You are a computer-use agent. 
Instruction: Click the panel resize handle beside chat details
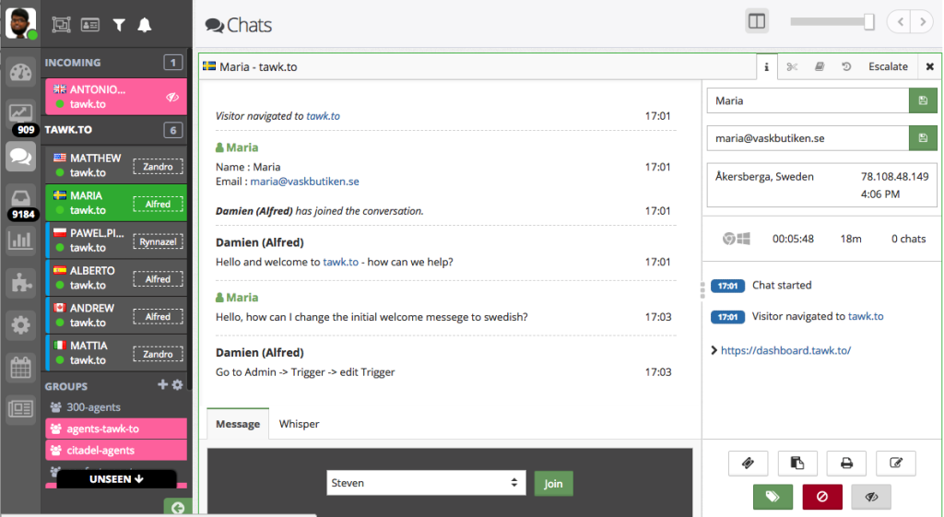(x=702, y=289)
